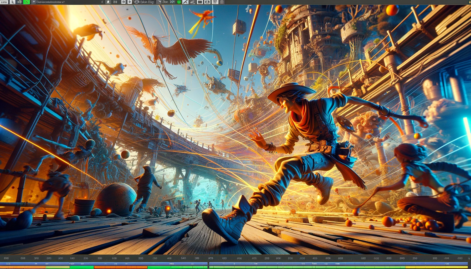
Task: Open the file name field dropdown in toolbar
Action: pyautogui.click(x=50, y=2)
